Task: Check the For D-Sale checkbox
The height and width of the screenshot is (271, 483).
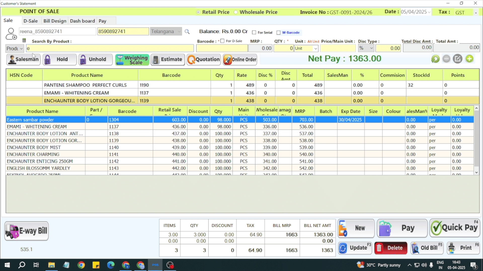Action: tap(222, 41)
